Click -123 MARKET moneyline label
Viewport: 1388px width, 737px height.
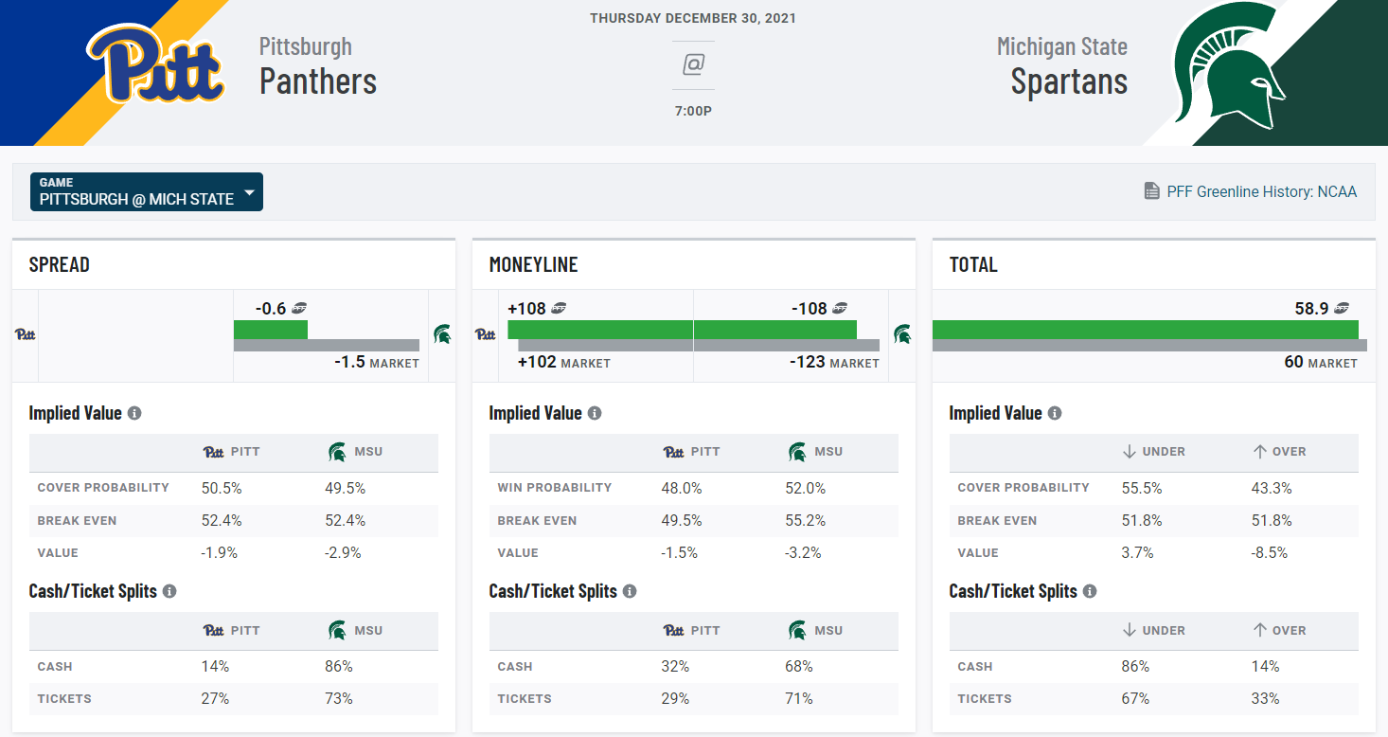(834, 363)
